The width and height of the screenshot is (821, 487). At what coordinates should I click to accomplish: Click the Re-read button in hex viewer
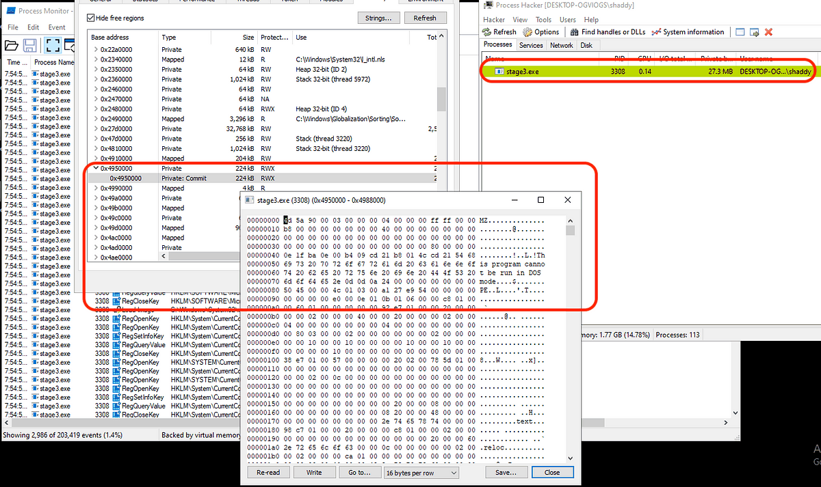pos(268,472)
